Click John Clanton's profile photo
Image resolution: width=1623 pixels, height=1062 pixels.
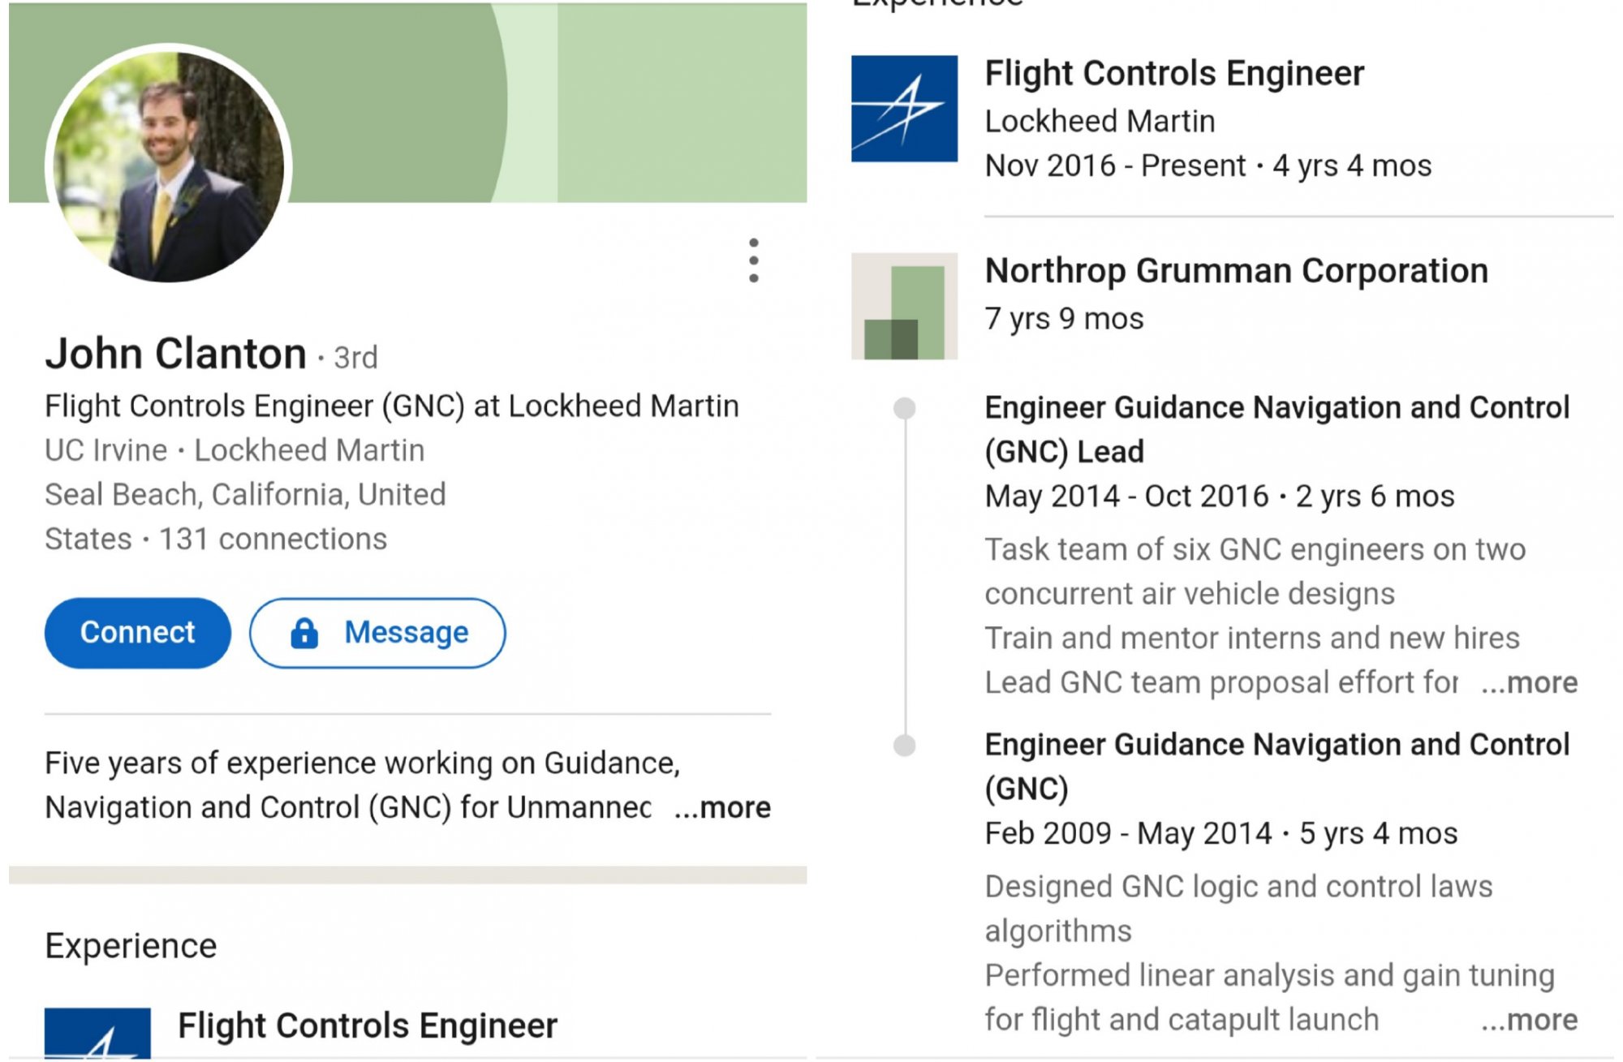pyautogui.click(x=169, y=167)
